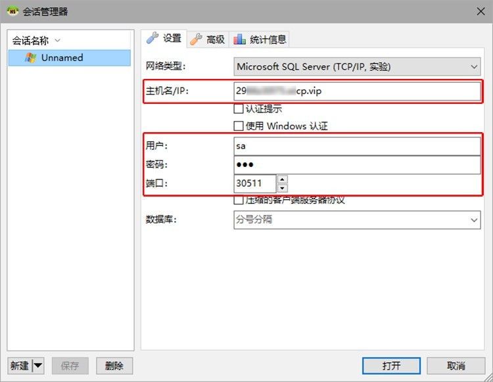Click the Windows icon beside Unnamed session
This screenshot has width=493, height=382.
click(x=30, y=58)
